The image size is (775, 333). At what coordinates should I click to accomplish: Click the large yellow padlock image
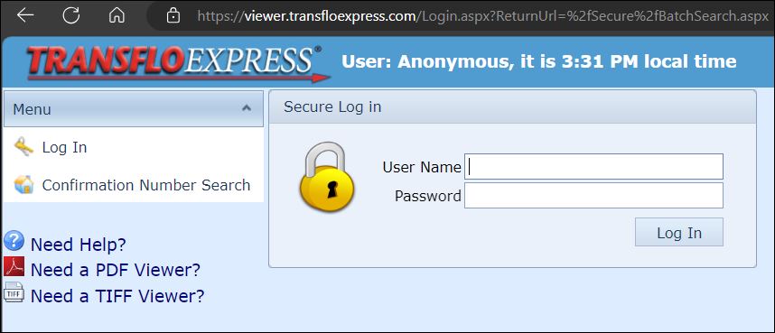pyautogui.click(x=326, y=177)
